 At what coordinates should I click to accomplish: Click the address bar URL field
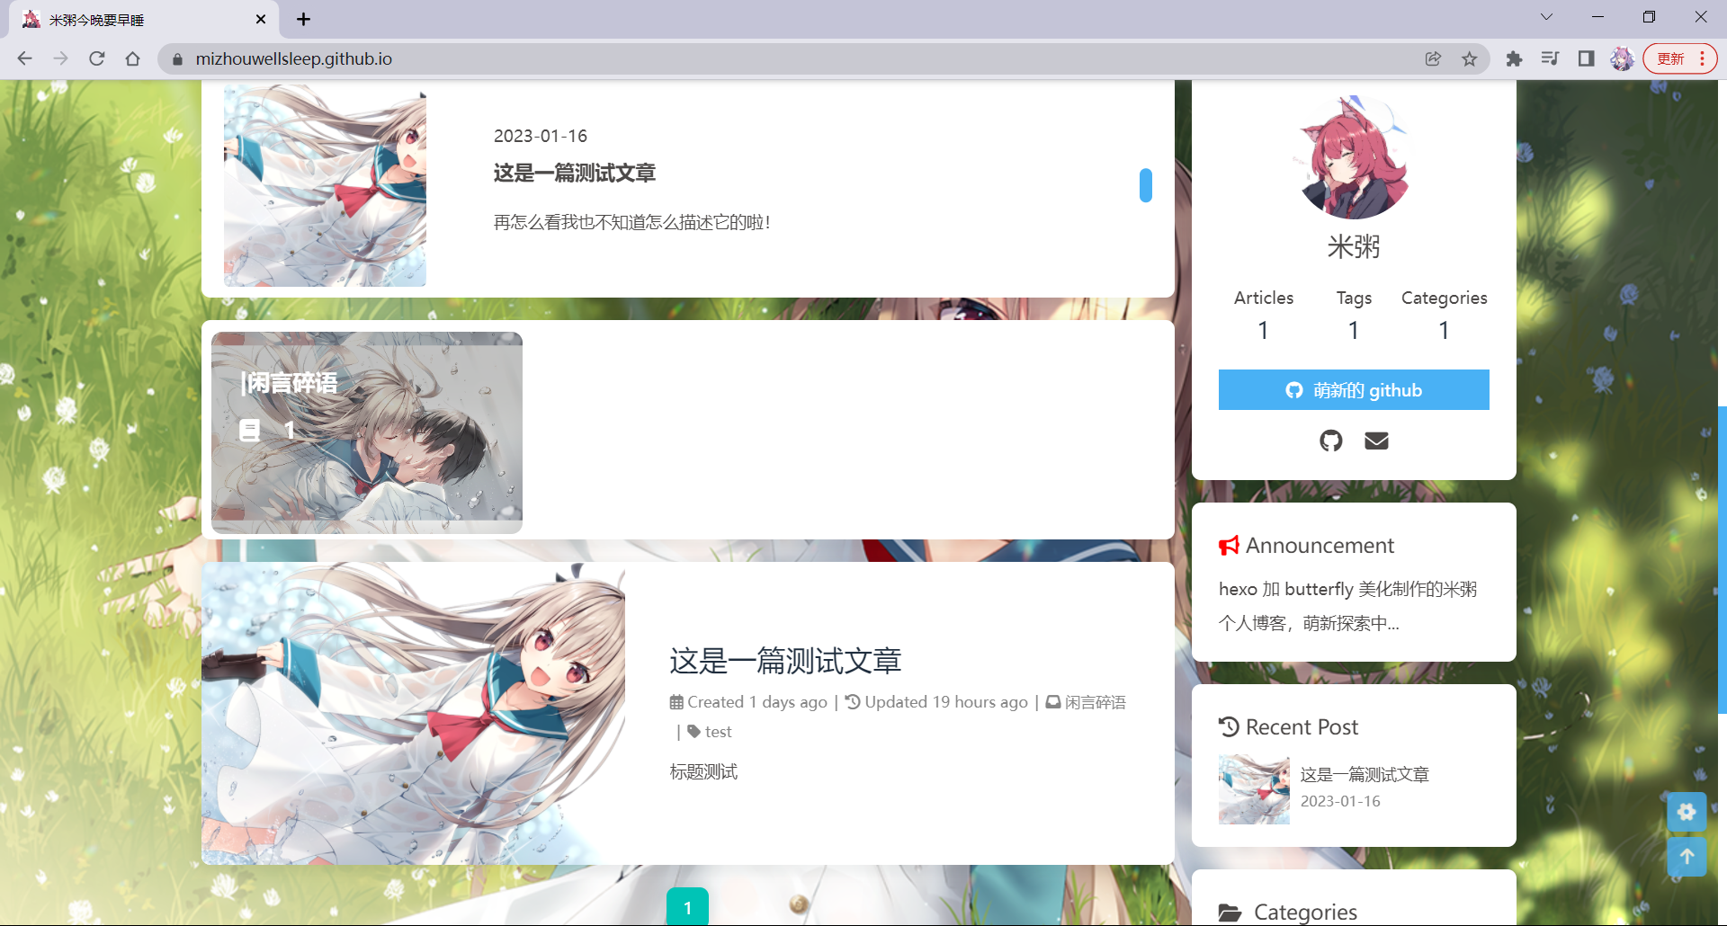pos(720,59)
